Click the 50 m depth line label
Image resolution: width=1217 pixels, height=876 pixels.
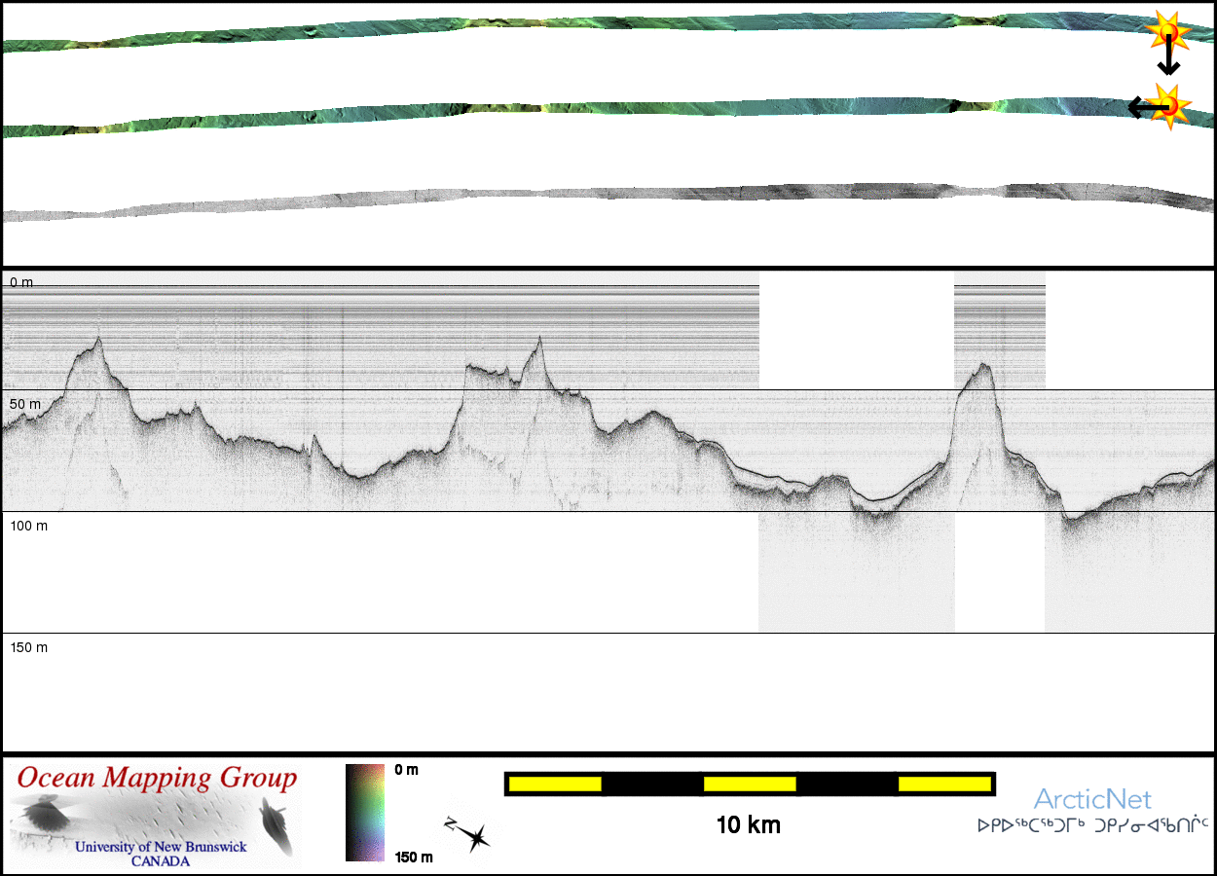(x=26, y=404)
